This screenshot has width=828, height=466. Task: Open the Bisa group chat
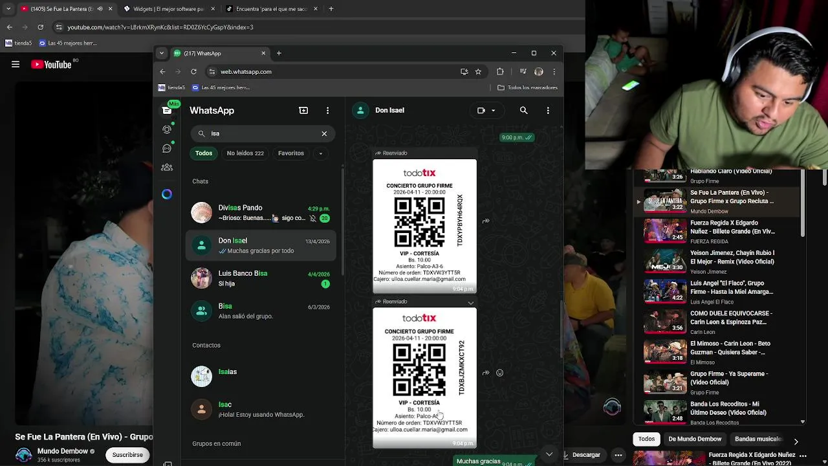(261, 311)
